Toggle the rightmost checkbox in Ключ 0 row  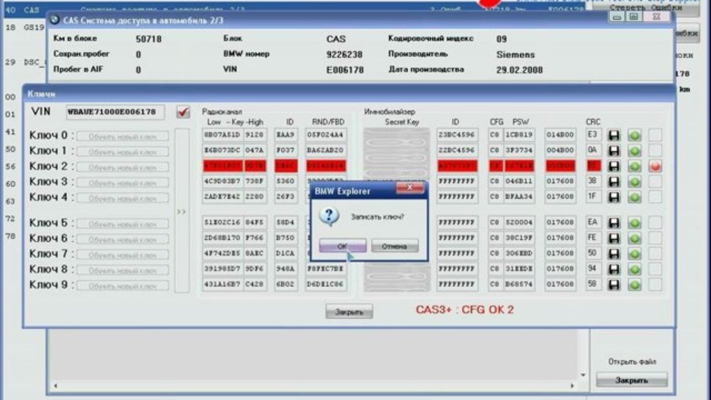(x=655, y=135)
